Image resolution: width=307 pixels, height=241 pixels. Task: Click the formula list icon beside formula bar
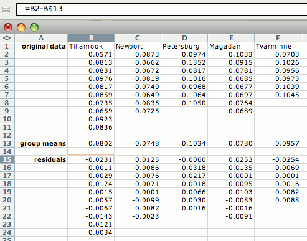pos(6,9)
